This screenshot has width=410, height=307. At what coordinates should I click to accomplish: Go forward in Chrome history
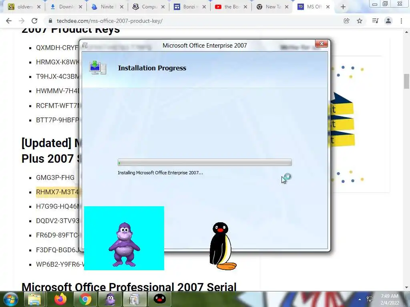pos(22,21)
